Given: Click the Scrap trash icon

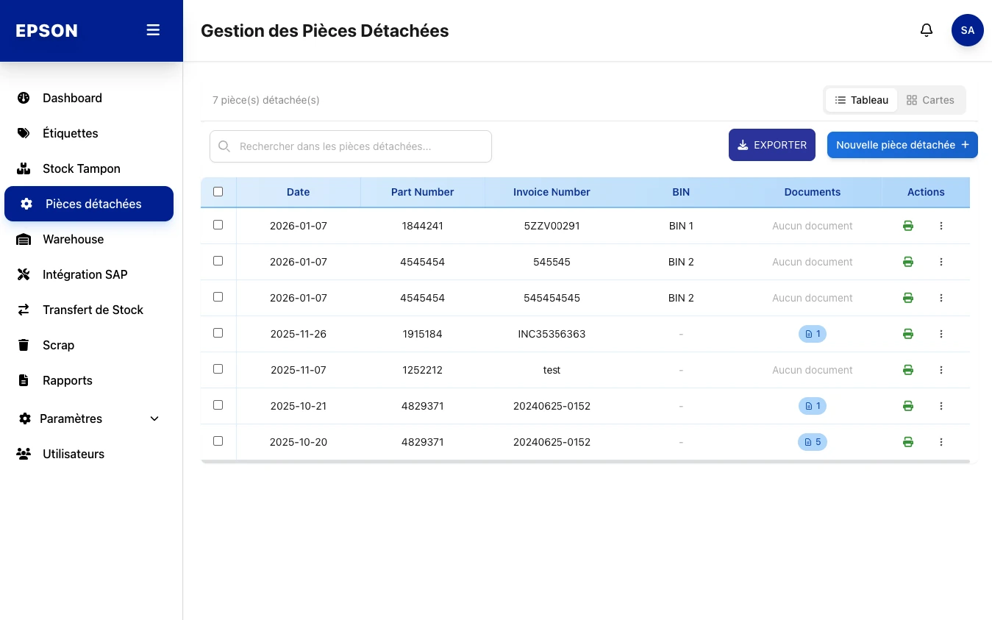Looking at the screenshot, I should [24, 345].
